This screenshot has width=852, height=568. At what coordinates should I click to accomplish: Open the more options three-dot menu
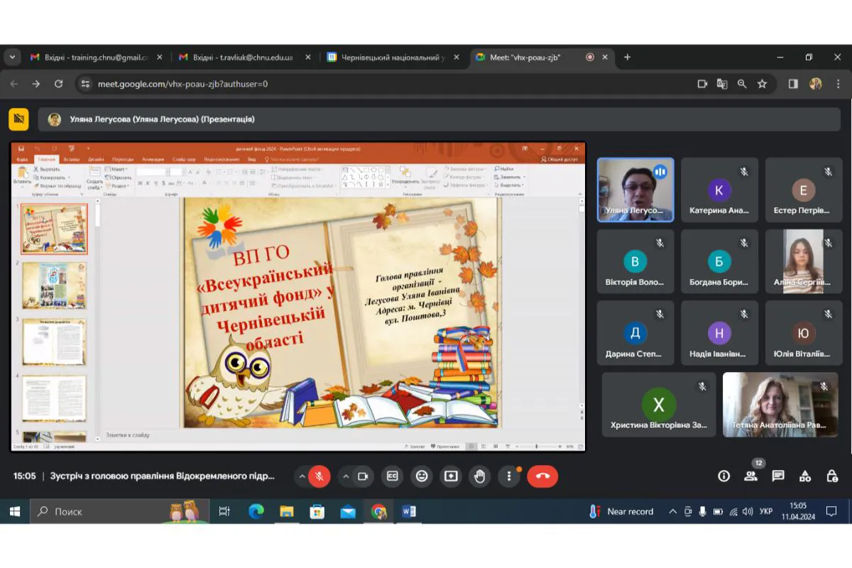pyautogui.click(x=509, y=476)
